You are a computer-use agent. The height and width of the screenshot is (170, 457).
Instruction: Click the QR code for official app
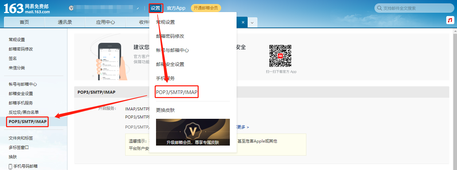[280, 56]
